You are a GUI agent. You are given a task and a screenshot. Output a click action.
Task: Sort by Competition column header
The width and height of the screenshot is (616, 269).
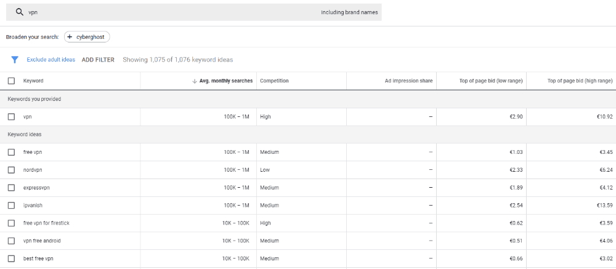tap(274, 81)
